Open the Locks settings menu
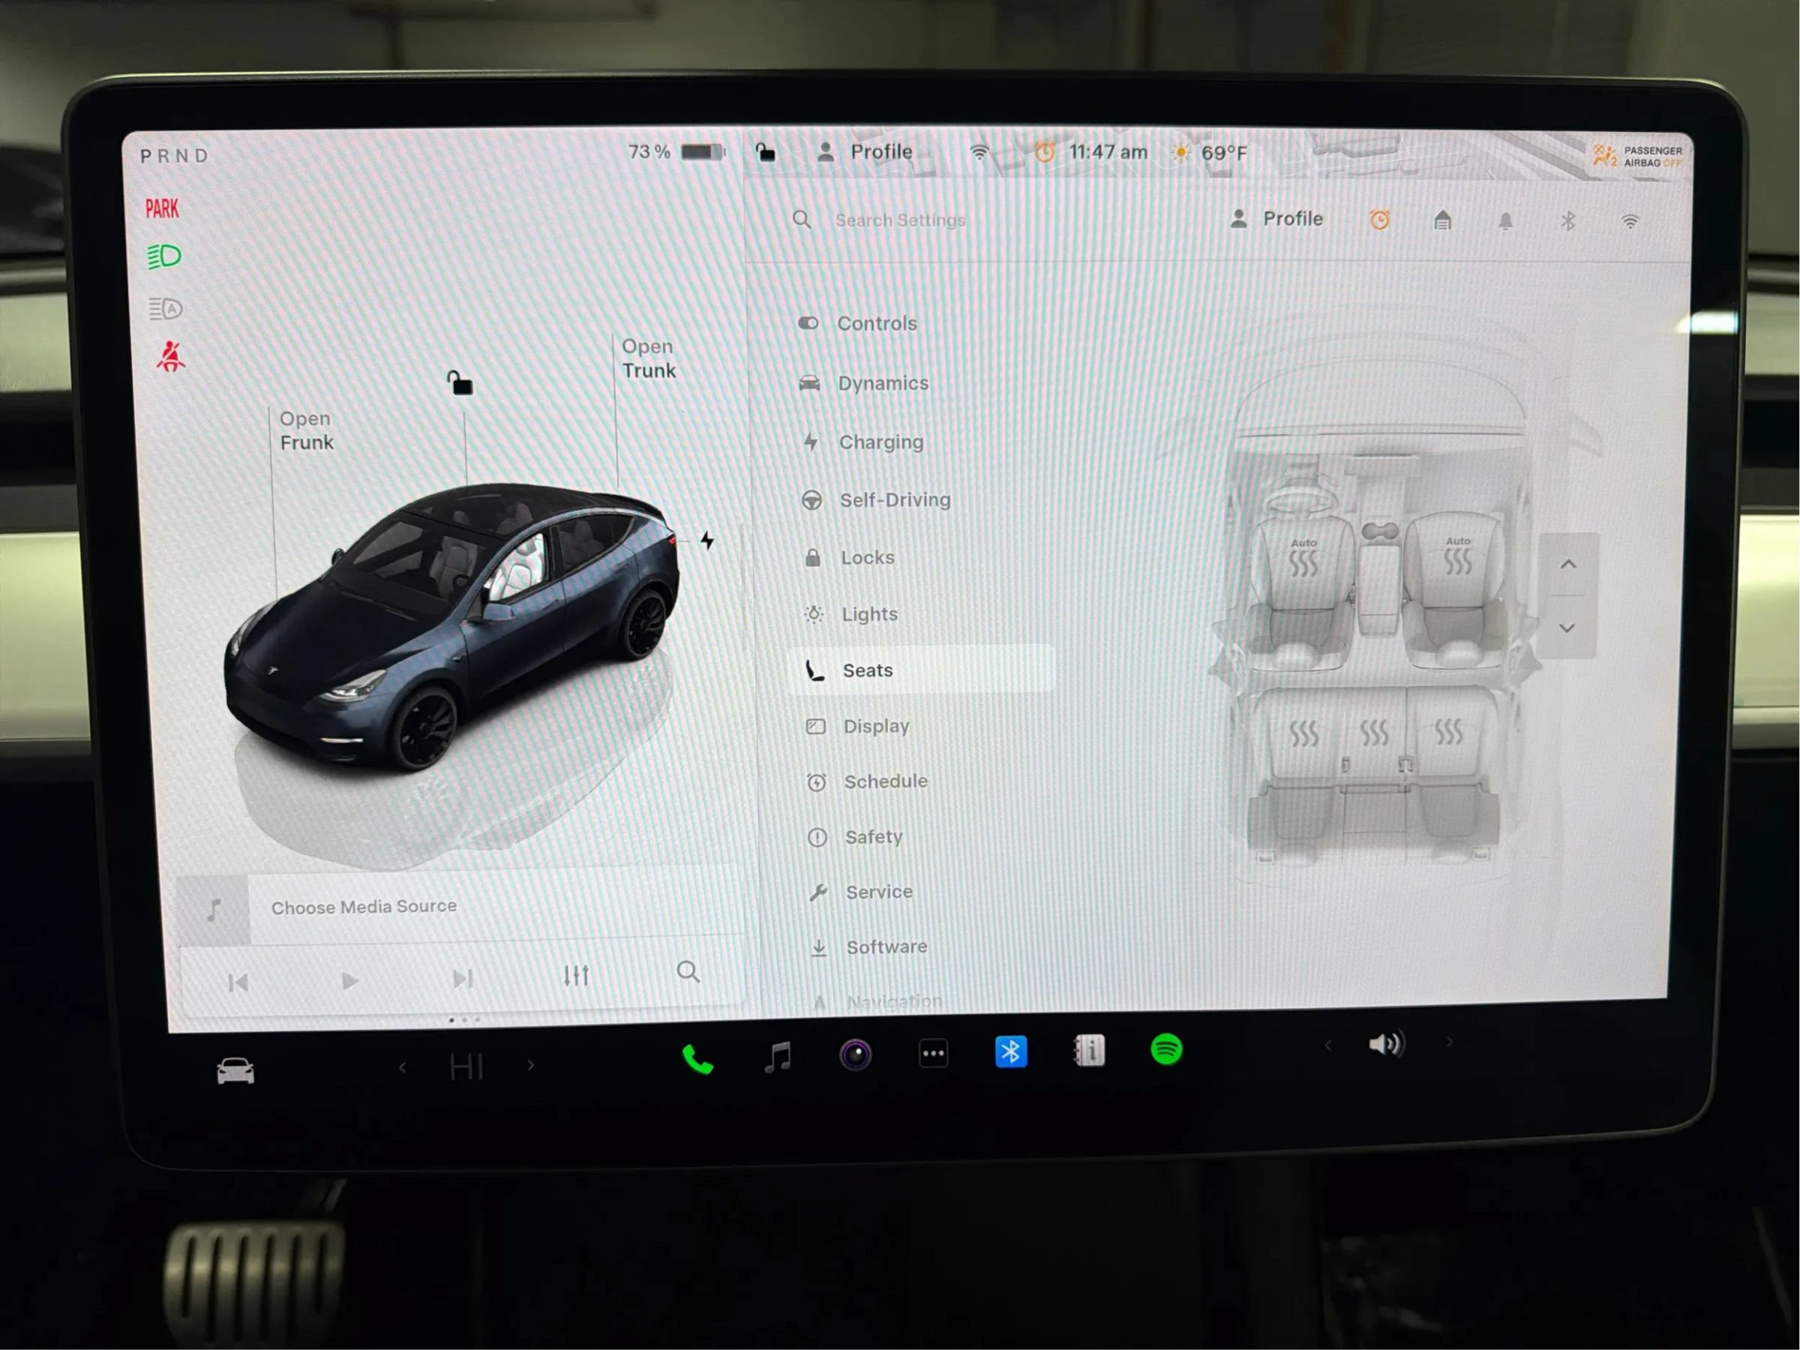Screen dimensions: 1800x1350 click(849, 557)
